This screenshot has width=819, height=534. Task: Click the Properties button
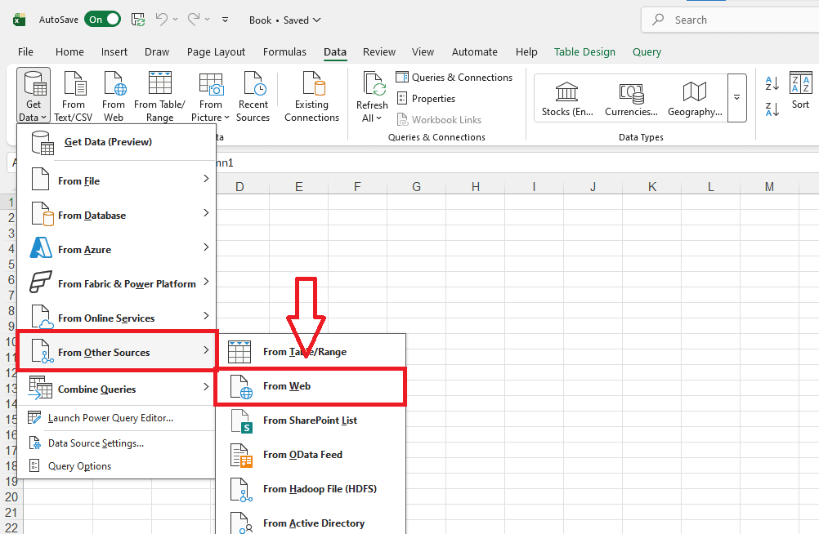coord(426,99)
